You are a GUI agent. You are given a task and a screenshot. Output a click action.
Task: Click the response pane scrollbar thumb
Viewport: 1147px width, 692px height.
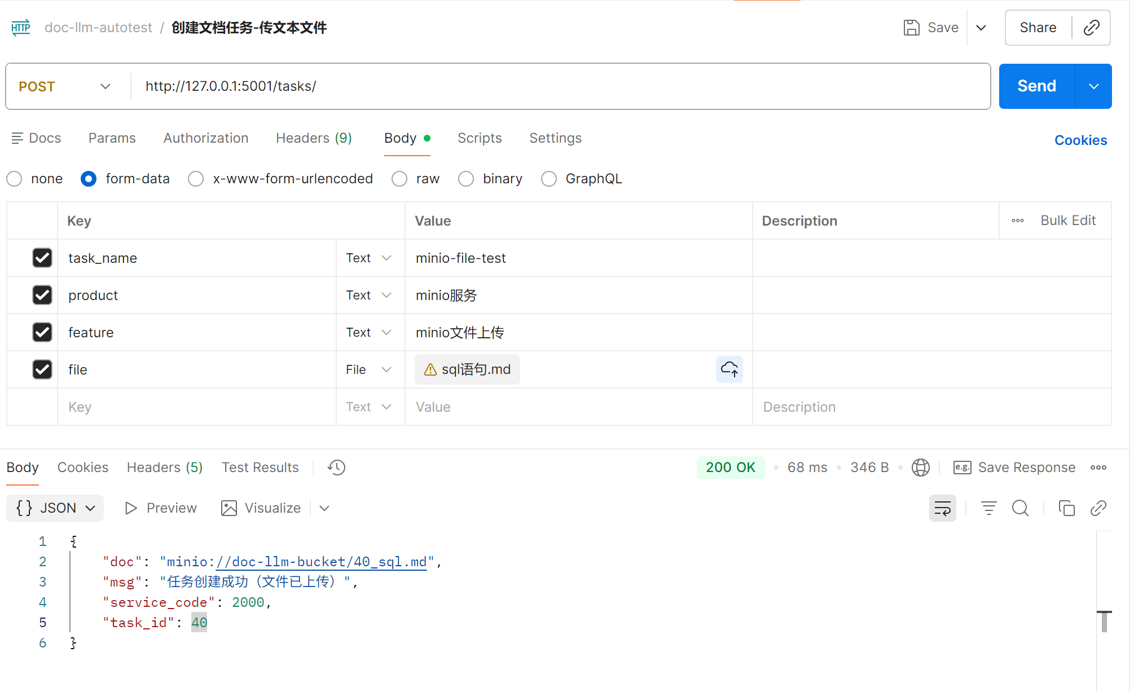(1104, 621)
